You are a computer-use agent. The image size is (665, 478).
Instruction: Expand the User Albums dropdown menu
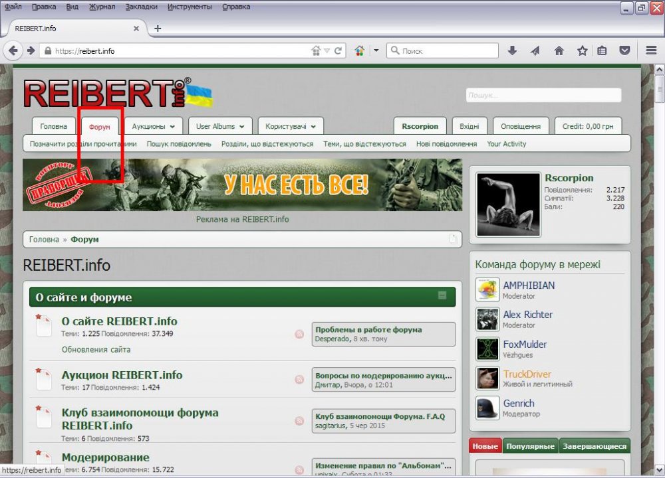220,126
